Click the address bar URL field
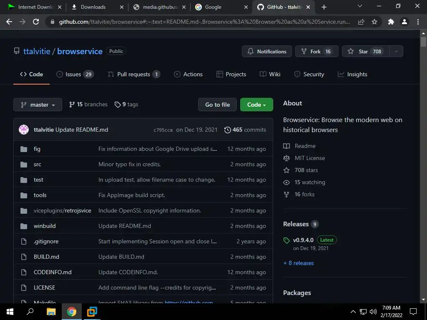Image resolution: width=427 pixels, height=320 pixels. click(x=204, y=22)
